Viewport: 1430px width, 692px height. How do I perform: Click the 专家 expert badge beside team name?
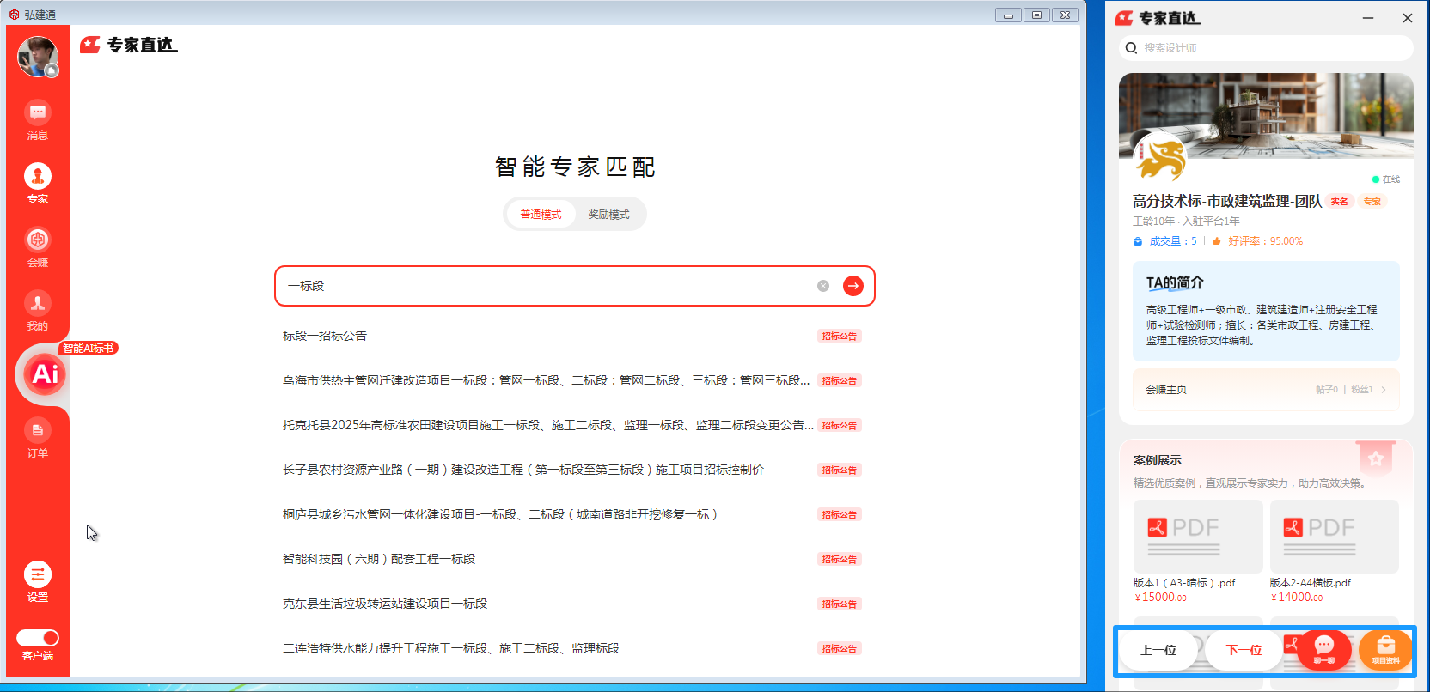(1372, 202)
